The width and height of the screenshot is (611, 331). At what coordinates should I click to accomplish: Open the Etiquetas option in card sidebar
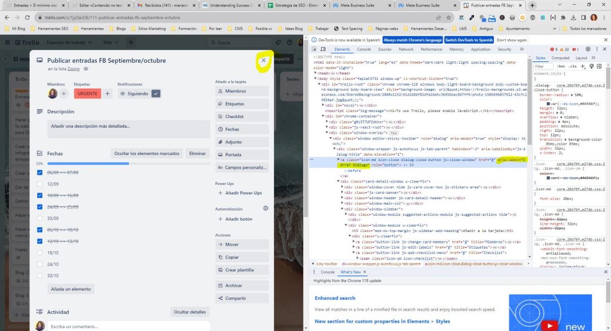coord(242,104)
